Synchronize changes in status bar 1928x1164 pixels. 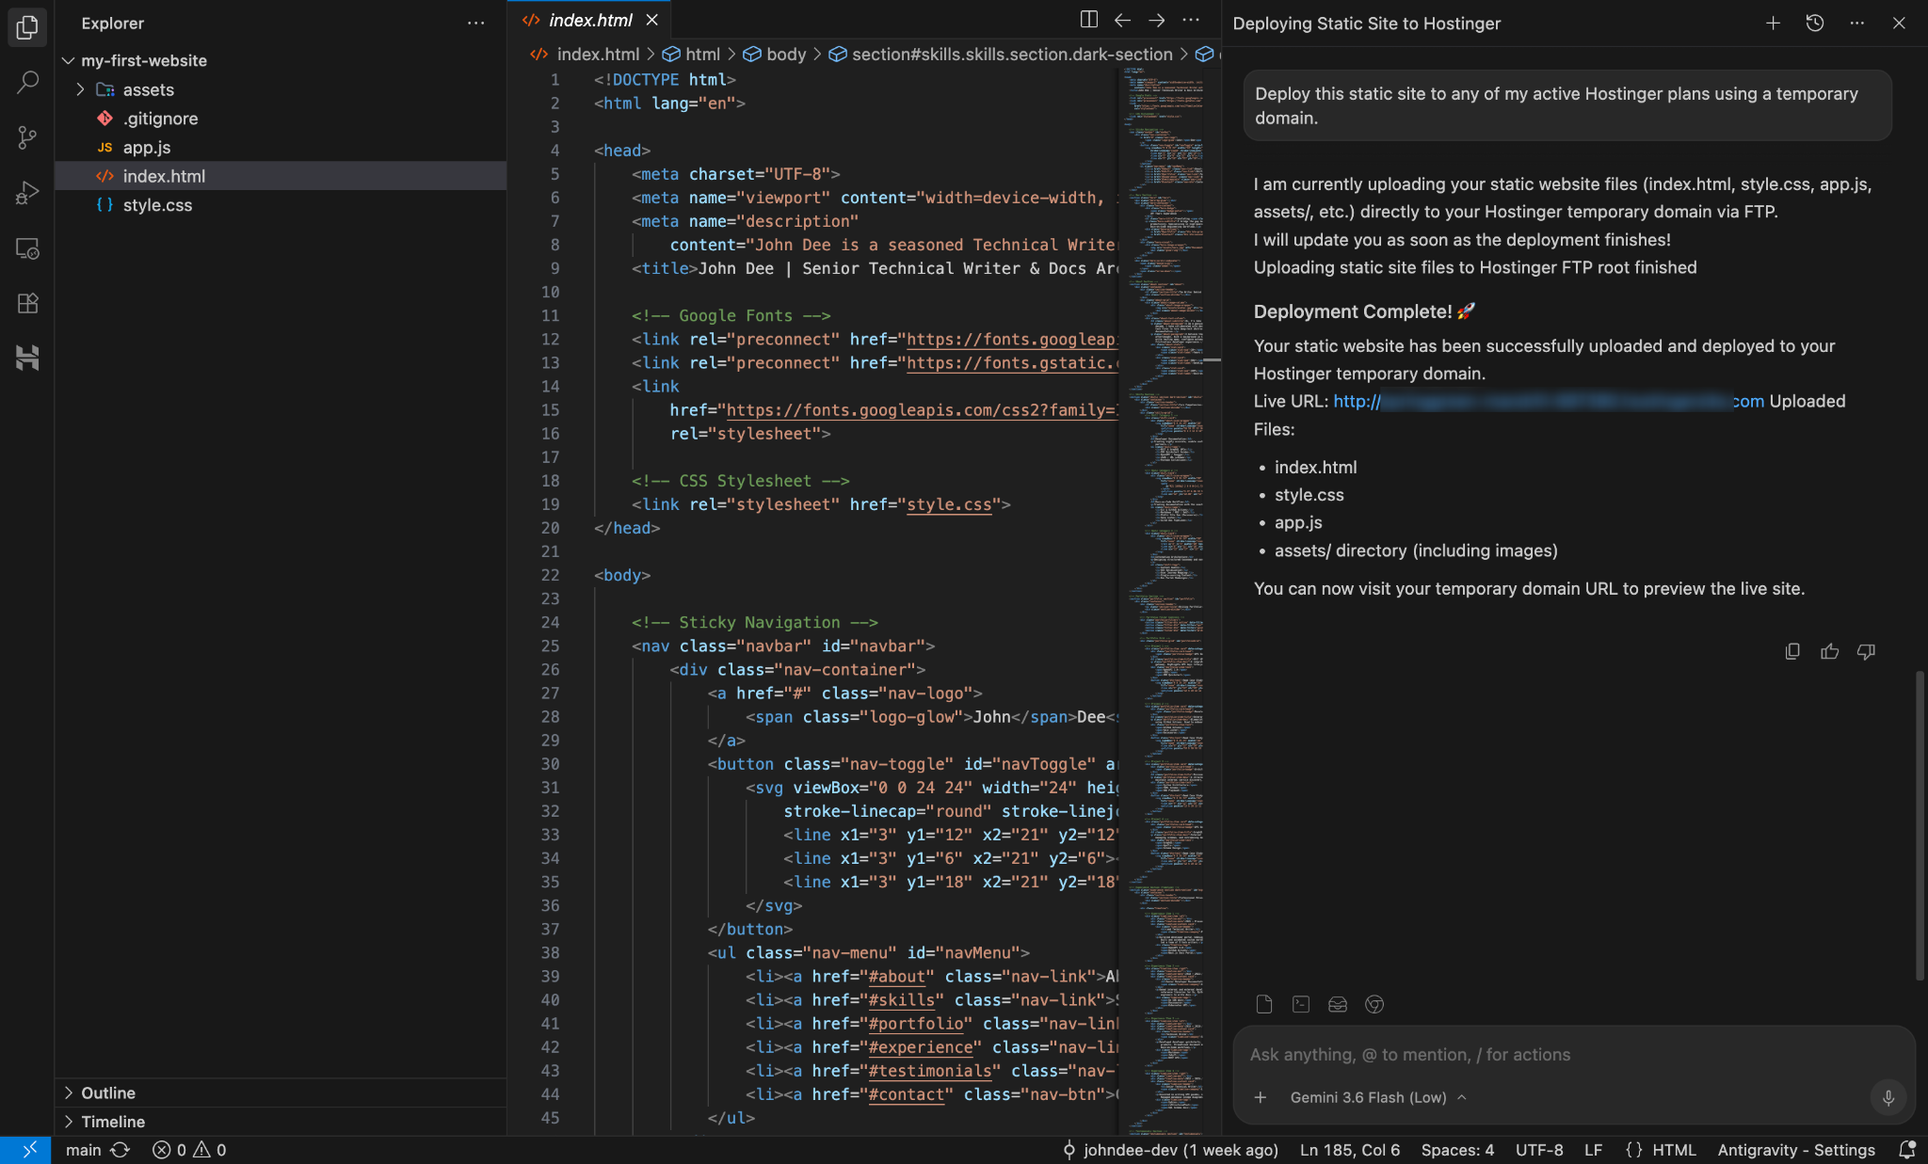pyautogui.click(x=120, y=1150)
